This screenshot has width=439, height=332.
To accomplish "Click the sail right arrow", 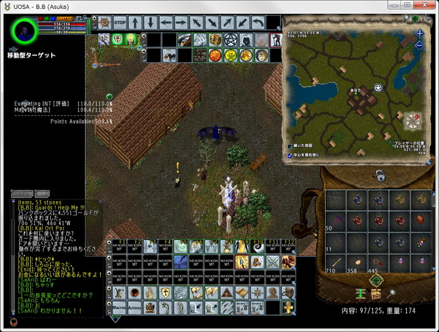I will click(x=181, y=23).
